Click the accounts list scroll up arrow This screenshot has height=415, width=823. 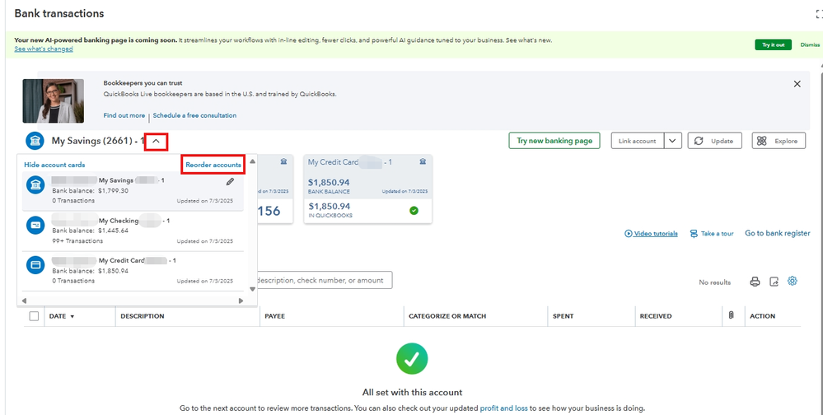252,161
